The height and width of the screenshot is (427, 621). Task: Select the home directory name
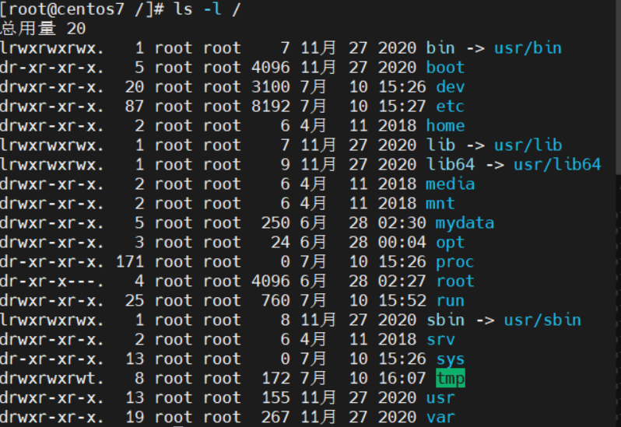click(x=445, y=126)
